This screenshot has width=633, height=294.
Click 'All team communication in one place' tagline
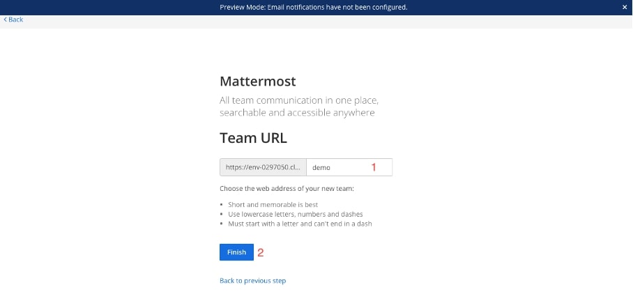coord(298,100)
